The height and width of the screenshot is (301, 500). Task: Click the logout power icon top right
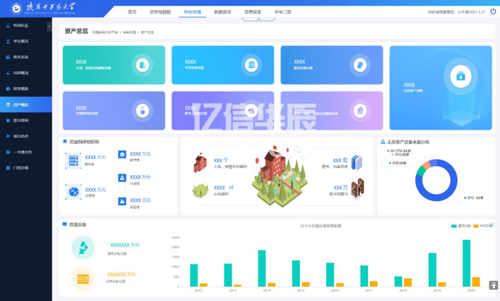click(x=492, y=10)
